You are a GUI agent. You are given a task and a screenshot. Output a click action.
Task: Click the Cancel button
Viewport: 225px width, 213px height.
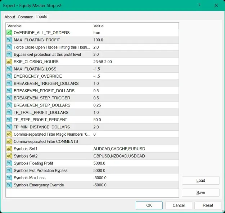pyautogui.click(x=179, y=205)
